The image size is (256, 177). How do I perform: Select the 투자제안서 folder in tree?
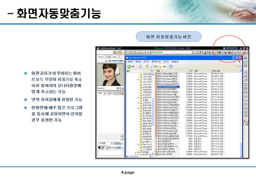[146, 134]
